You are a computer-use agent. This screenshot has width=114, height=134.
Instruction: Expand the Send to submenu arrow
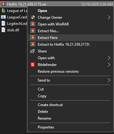(x=109, y=80)
